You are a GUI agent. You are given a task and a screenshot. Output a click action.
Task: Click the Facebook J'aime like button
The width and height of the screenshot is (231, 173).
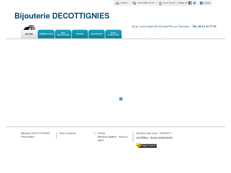[205, 3]
